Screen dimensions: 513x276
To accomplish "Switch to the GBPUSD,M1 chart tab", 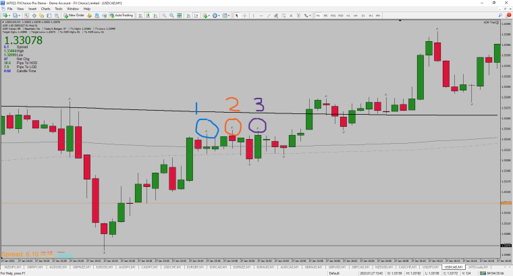I will [337, 267].
